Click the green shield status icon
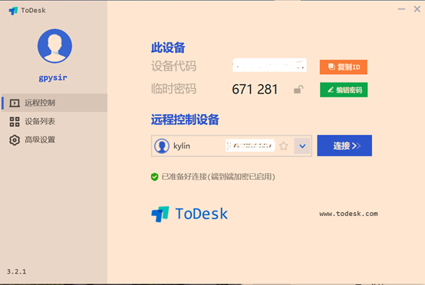 pos(154,177)
